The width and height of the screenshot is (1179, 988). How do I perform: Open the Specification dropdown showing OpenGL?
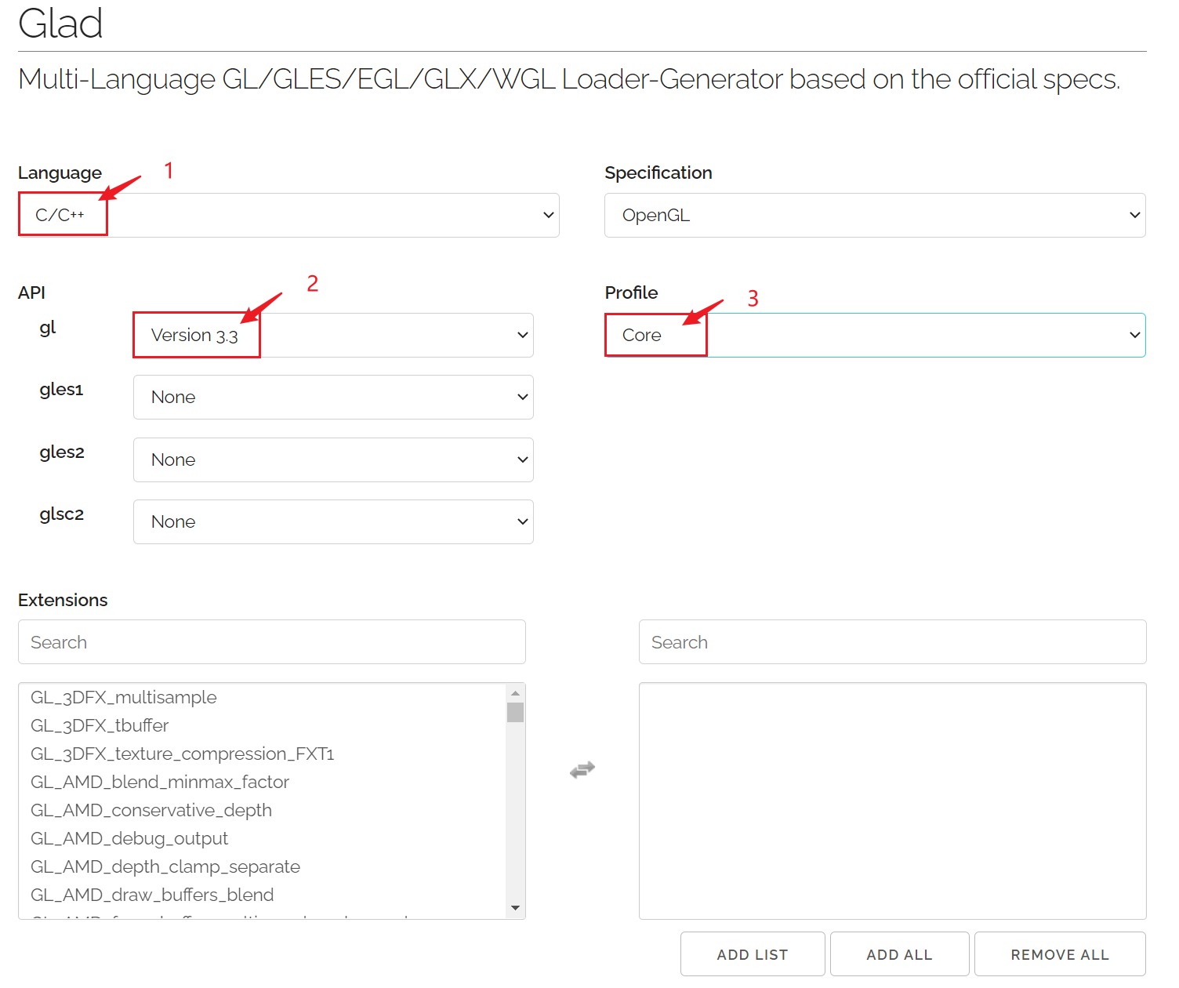pyautogui.click(x=875, y=215)
